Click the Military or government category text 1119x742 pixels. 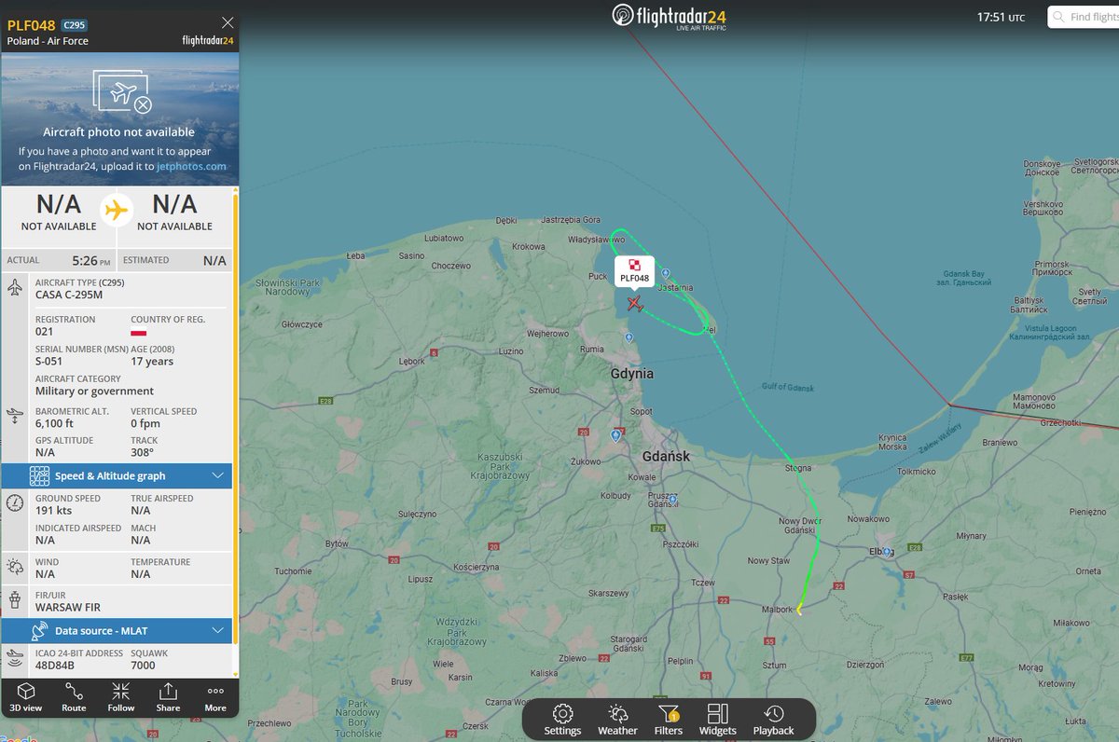tap(95, 391)
